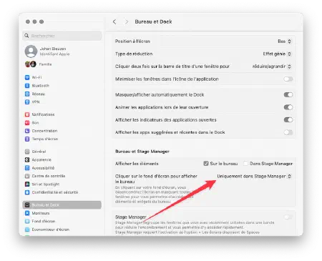Enable the Stage Manager switch
The image size is (322, 261).
point(288,217)
